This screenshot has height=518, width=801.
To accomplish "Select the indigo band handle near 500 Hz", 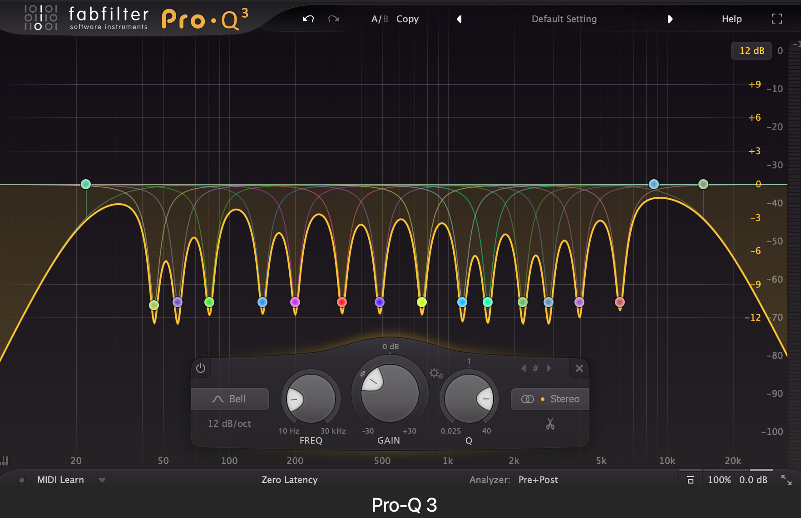I will [380, 302].
